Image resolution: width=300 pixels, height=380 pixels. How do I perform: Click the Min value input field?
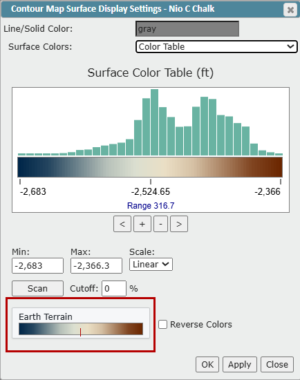(37, 265)
